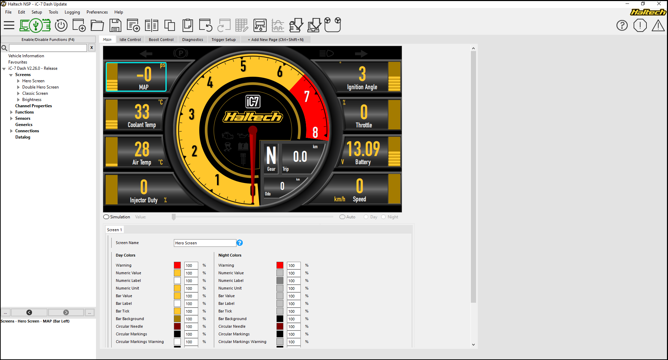The width and height of the screenshot is (668, 360).
Task: Click the waveform graph toolbar icon
Action: coord(278,25)
